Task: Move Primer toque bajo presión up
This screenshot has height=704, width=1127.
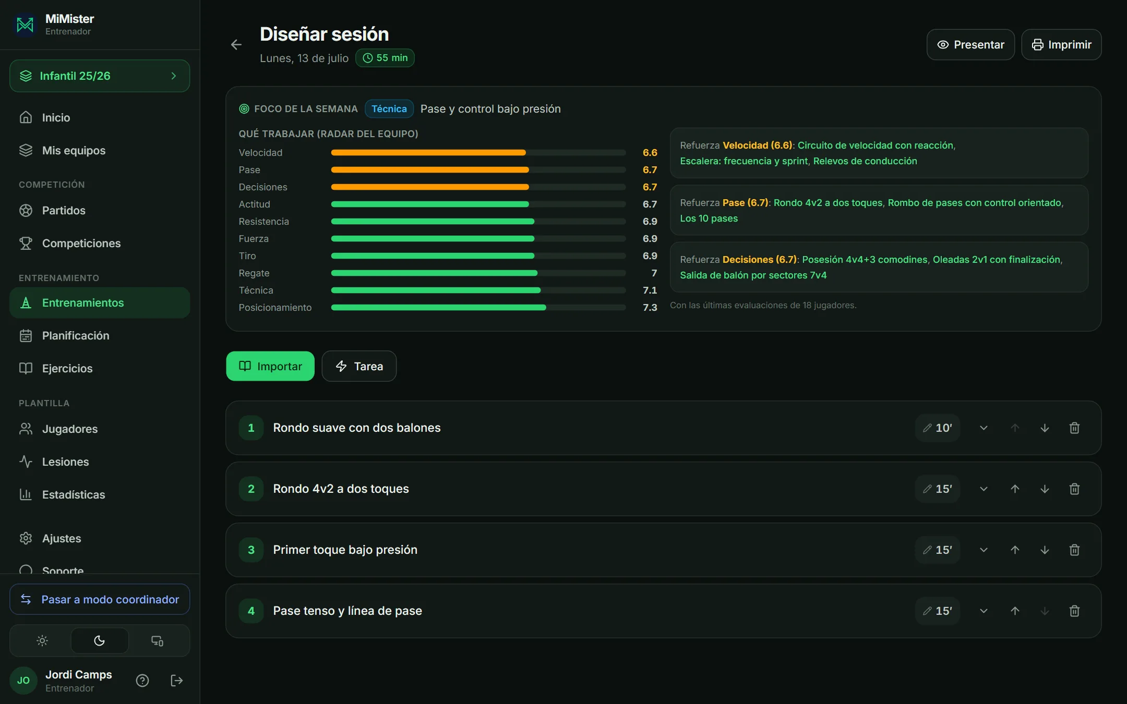Action: (1015, 550)
